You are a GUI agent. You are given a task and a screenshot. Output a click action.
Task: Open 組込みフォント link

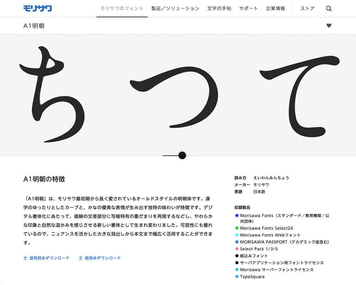click(254, 256)
